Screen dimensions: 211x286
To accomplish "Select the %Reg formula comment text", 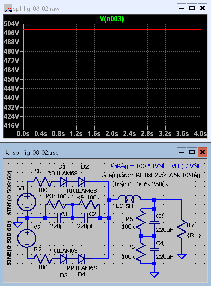I will click(x=155, y=166).
